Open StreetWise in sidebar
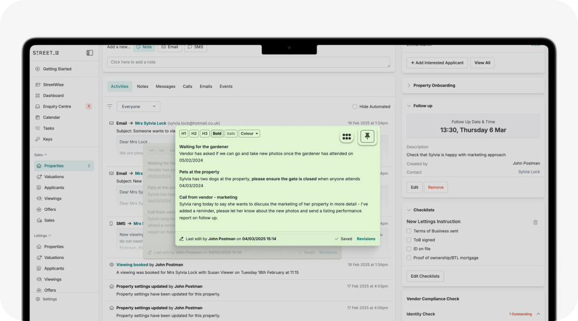 click(x=53, y=85)
